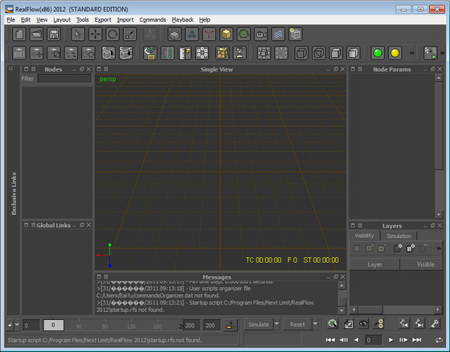
Task: Play the simulation forward
Action: click(x=391, y=340)
